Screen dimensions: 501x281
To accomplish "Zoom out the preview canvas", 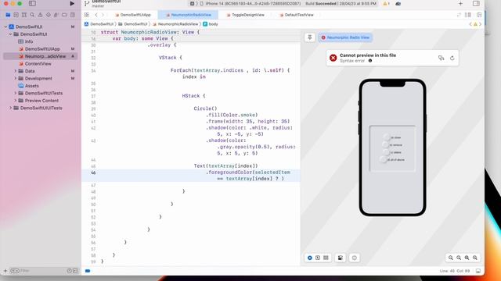I will (x=451, y=258).
